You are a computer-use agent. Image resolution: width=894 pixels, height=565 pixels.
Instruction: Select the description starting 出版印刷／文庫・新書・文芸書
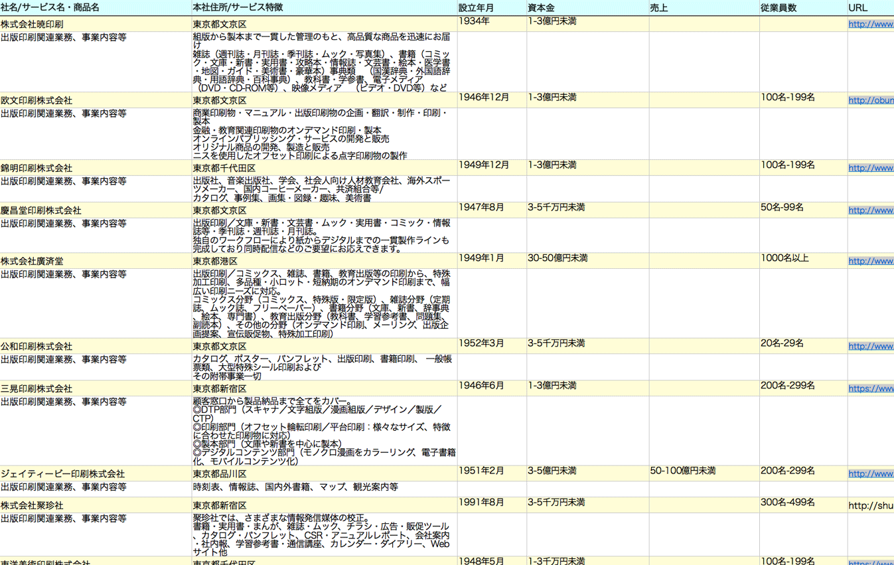324,236
